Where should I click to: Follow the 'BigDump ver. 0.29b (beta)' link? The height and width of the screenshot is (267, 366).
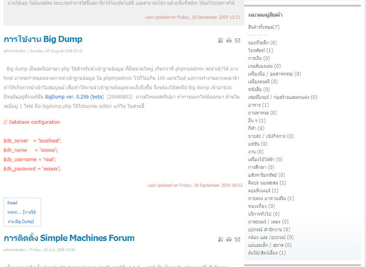74,97
